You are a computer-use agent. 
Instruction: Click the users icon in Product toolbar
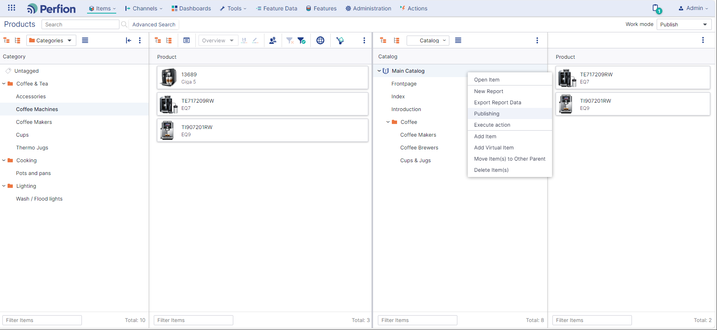click(273, 40)
